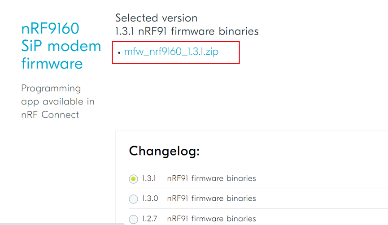
Task: Click the 1.3.1 version number in Changelog
Action: pyautogui.click(x=149, y=178)
